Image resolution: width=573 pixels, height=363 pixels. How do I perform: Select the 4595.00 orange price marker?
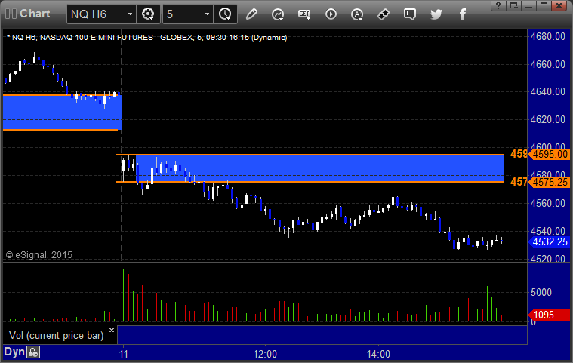[550, 154]
